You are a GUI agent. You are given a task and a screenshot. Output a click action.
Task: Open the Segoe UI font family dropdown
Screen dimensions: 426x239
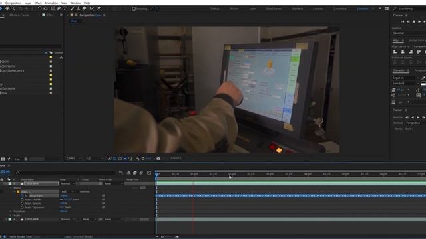[405, 78]
